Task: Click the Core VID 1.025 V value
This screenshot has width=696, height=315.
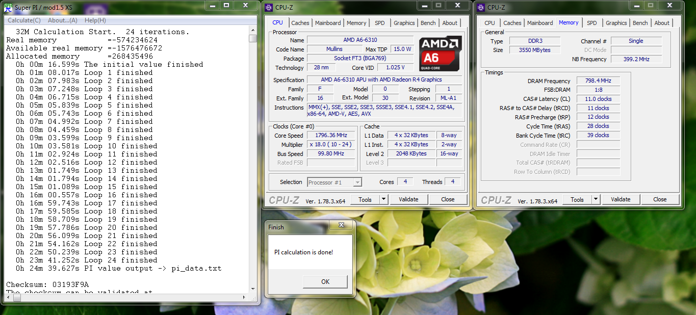Action: pos(396,68)
